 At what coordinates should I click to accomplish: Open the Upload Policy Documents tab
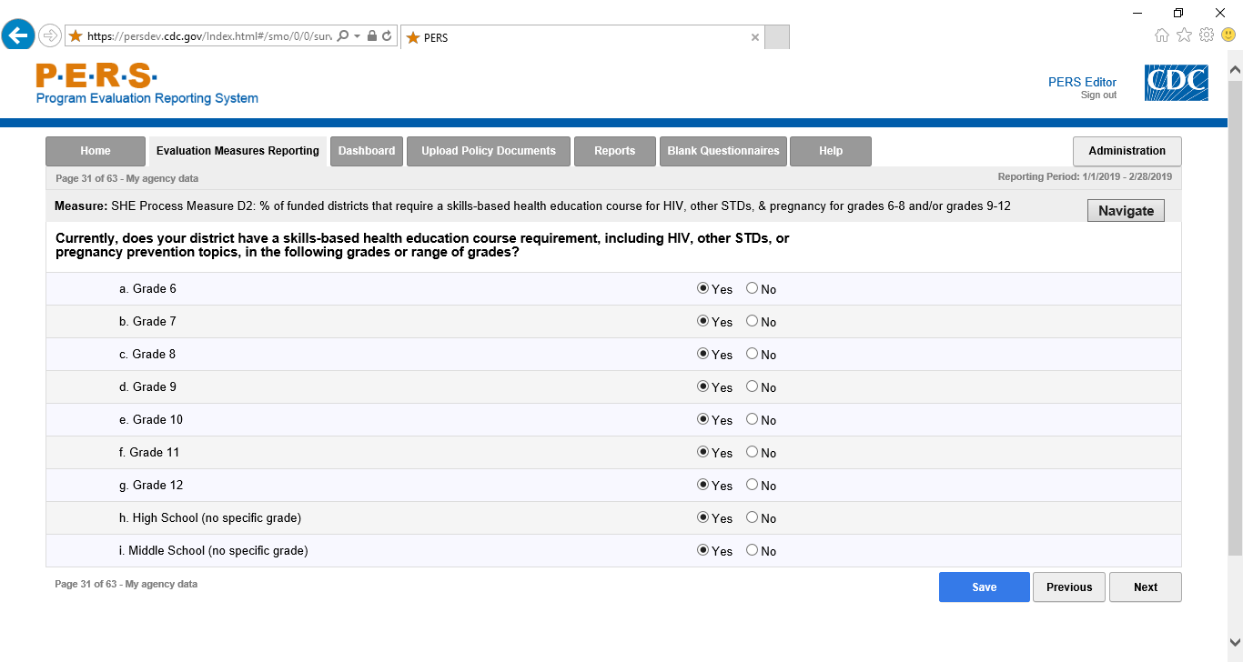[489, 151]
